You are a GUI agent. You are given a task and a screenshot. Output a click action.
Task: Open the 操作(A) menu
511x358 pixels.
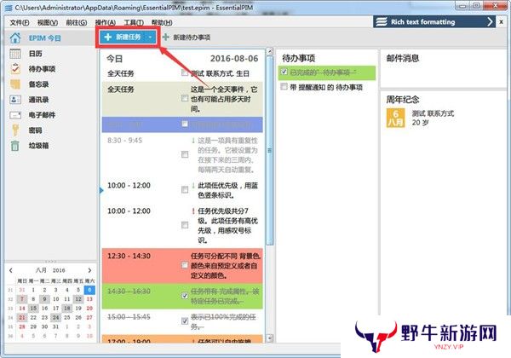(x=106, y=22)
